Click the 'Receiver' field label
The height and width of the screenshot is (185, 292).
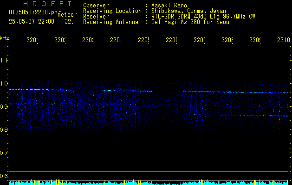96,17
